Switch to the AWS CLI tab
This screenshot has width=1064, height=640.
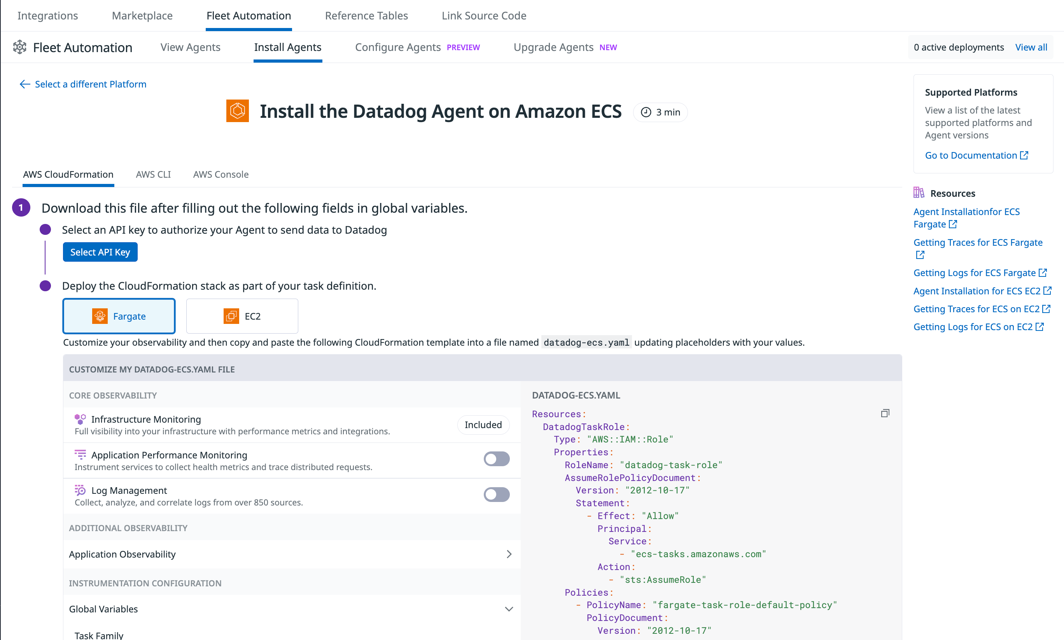click(153, 174)
